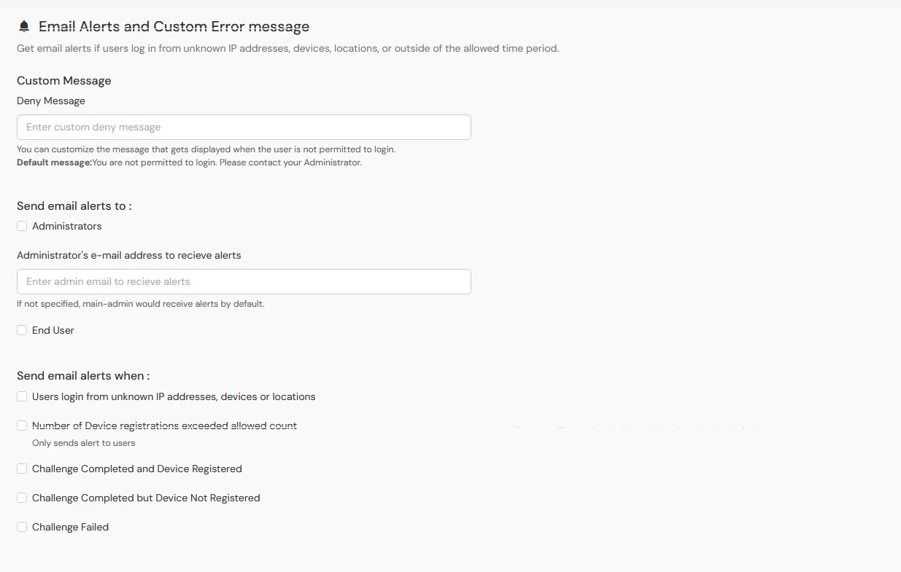Click the Custom Message section heading
The image size is (901, 572).
click(x=63, y=80)
